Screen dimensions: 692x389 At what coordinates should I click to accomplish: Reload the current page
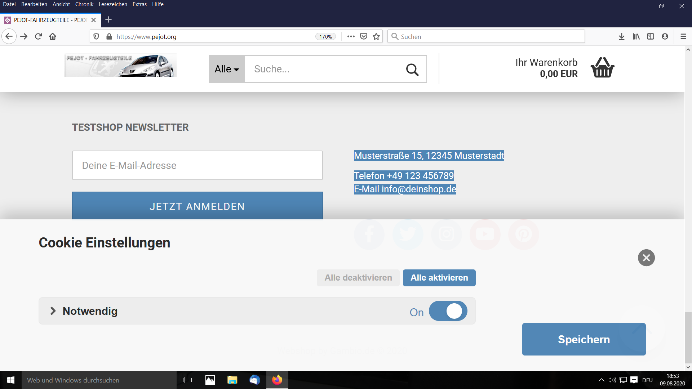tap(38, 36)
